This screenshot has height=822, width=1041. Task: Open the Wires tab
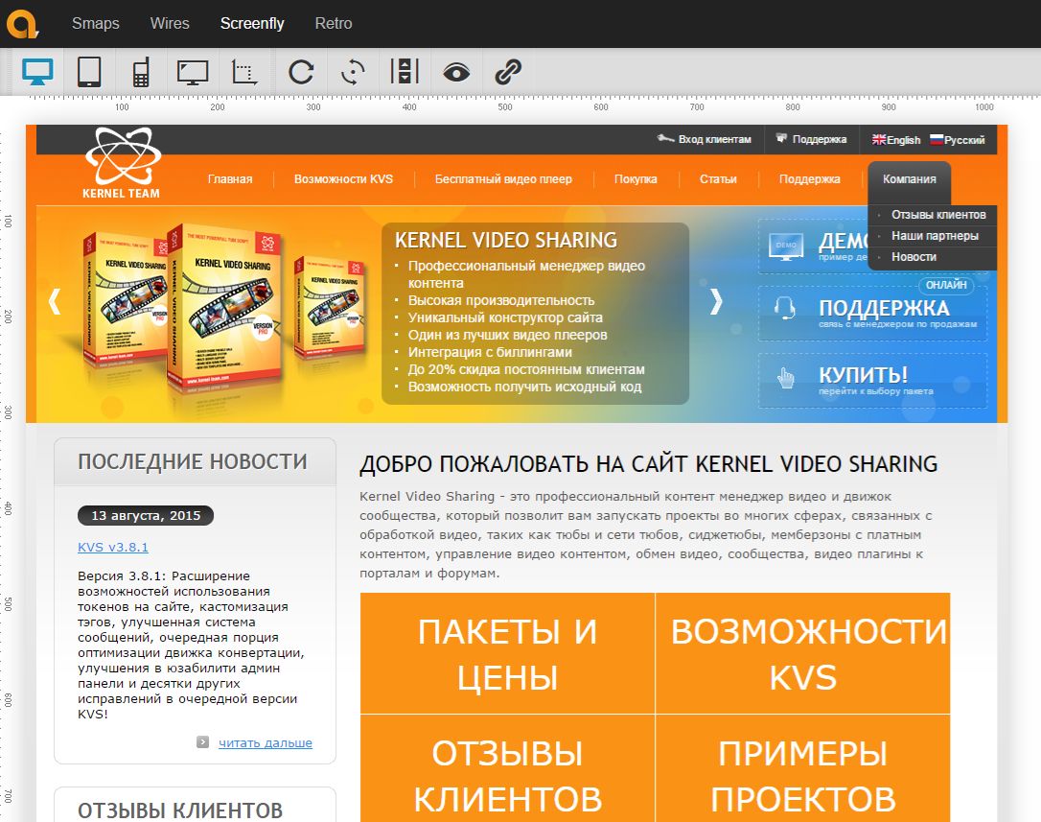tap(170, 23)
